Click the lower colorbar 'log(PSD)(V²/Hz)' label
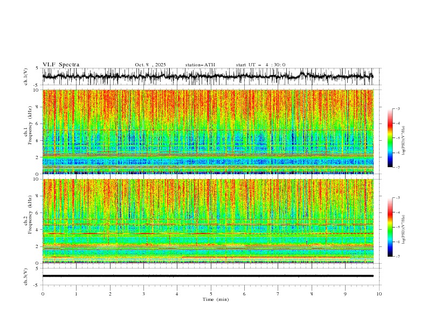 [404, 230]
